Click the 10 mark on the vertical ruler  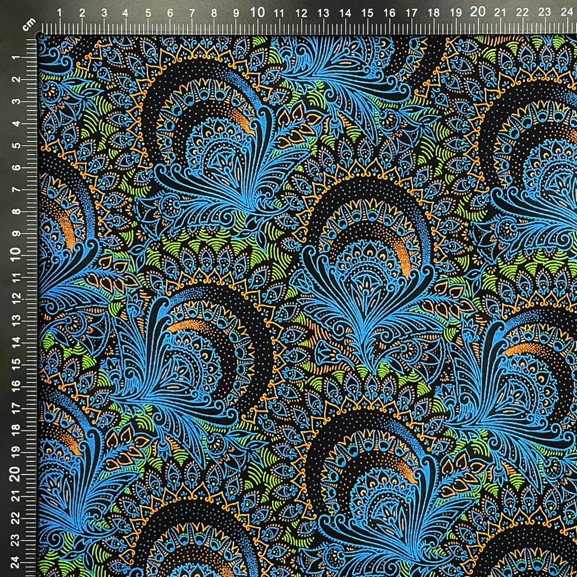(15, 254)
